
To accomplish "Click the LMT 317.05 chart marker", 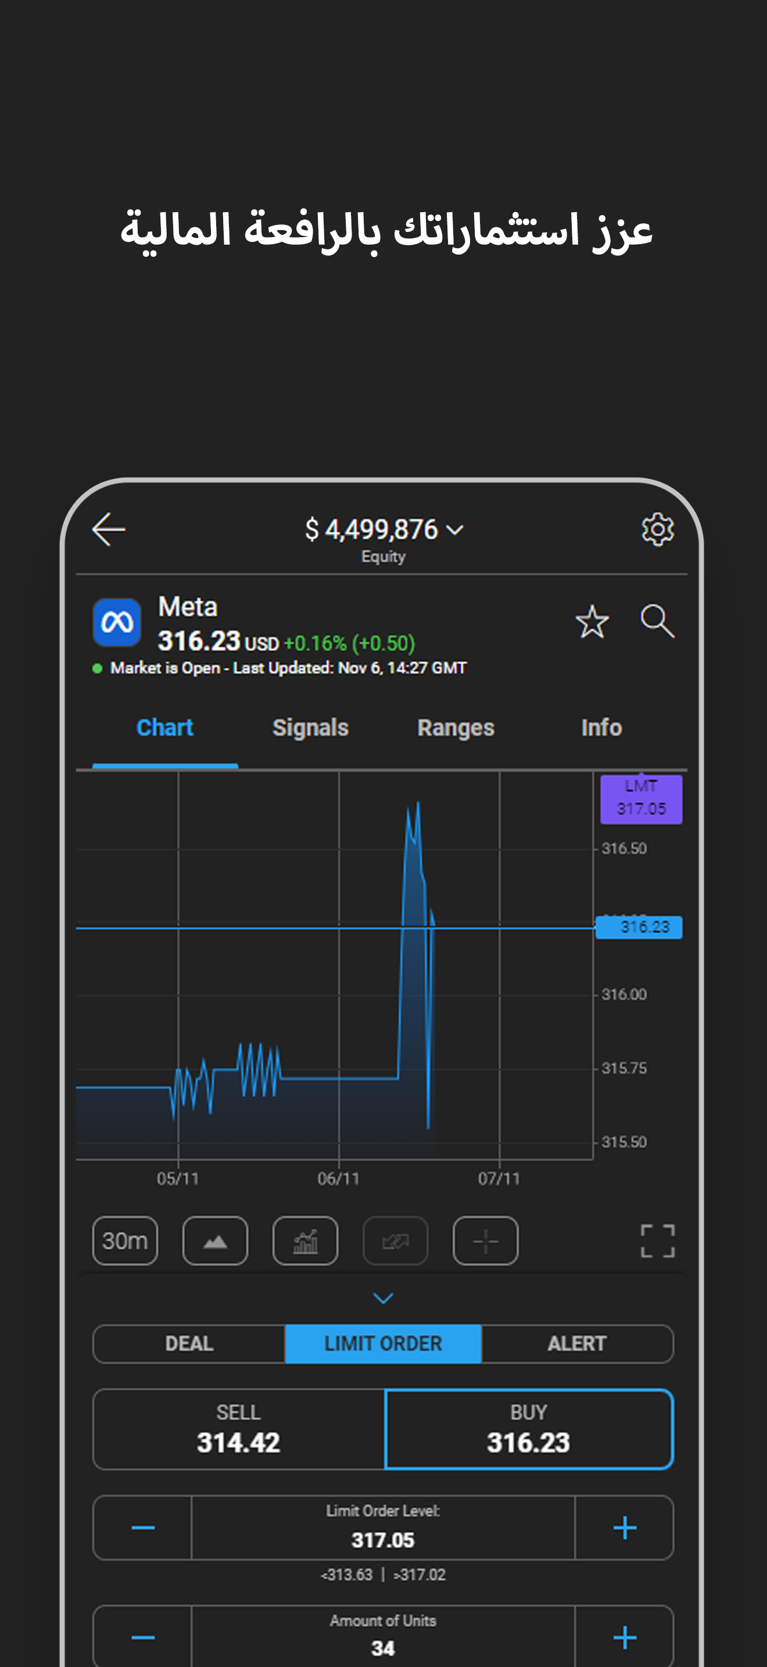I will coord(641,799).
